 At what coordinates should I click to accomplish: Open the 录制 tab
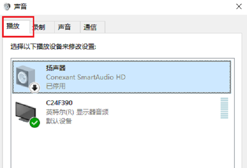click(39, 28)
